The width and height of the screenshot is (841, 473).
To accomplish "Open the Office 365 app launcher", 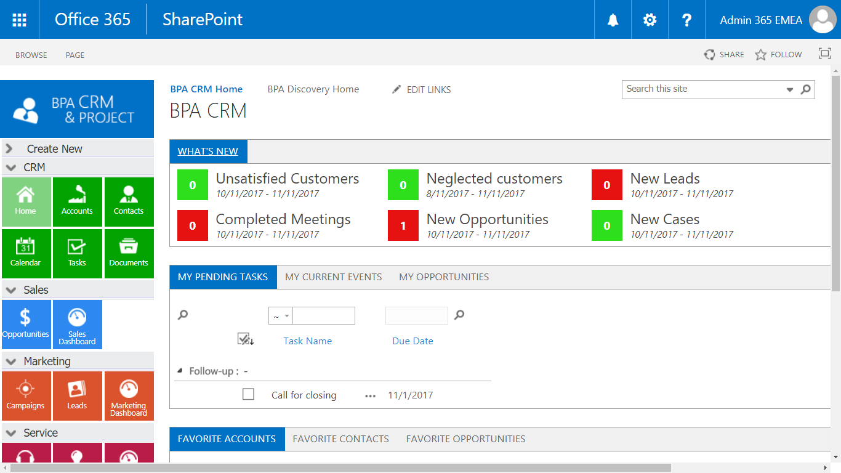I will pyautogui.click(x=20, y=20).
